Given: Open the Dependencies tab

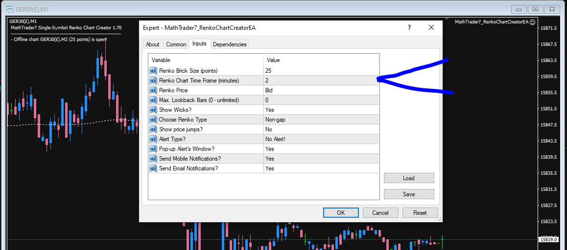Looking at the screenshot, I should pyautogui.click(x=230, y=44).
